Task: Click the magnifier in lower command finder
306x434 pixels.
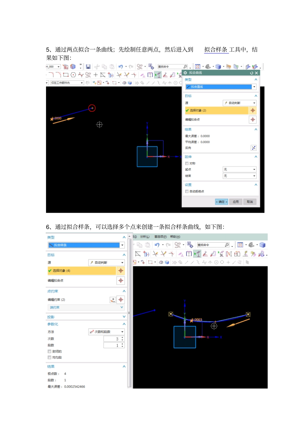Action: pyautogui.click(x=227, y=245)
